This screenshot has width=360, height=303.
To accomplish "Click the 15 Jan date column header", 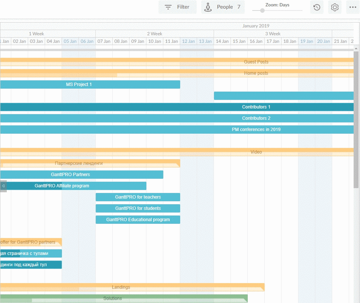I will pyautogui.click(x=239, y=41).
